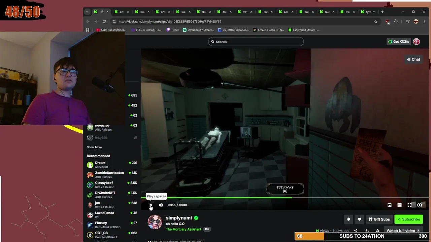Download the clip with the download icon
The width and height of the screenshot is (431, 242).
pyautogui.click(x=367, y=231)
